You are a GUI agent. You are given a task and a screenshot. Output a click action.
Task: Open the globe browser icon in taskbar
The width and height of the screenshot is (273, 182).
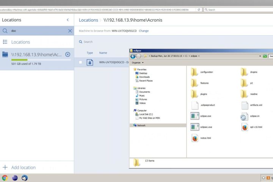tap(15, 178)
